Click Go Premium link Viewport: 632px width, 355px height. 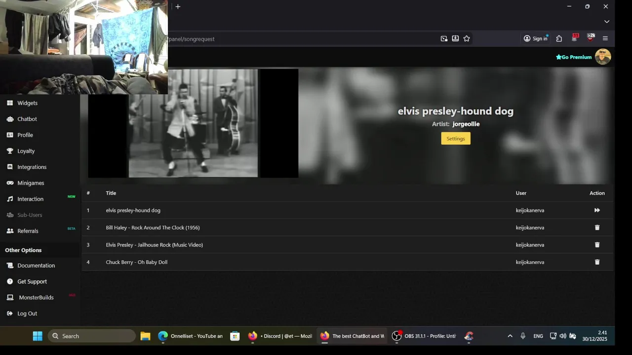(x=574, y=57)
